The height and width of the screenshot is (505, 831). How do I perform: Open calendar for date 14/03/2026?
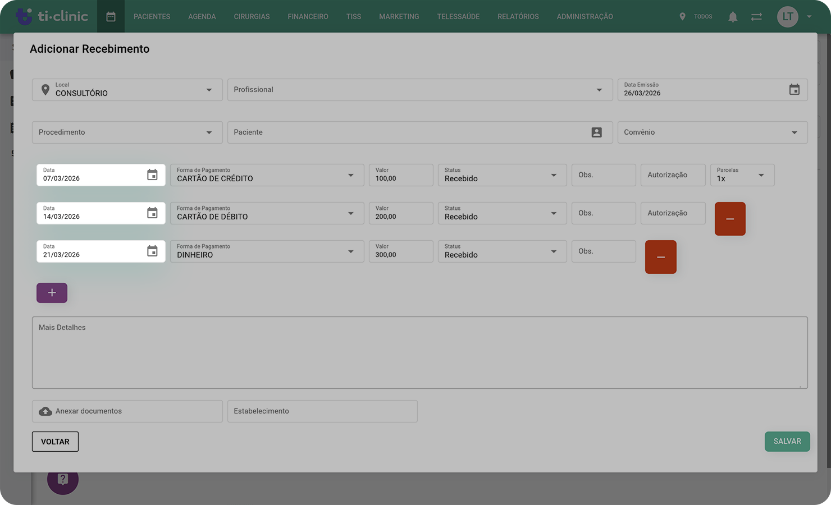[x=152, y=213]
